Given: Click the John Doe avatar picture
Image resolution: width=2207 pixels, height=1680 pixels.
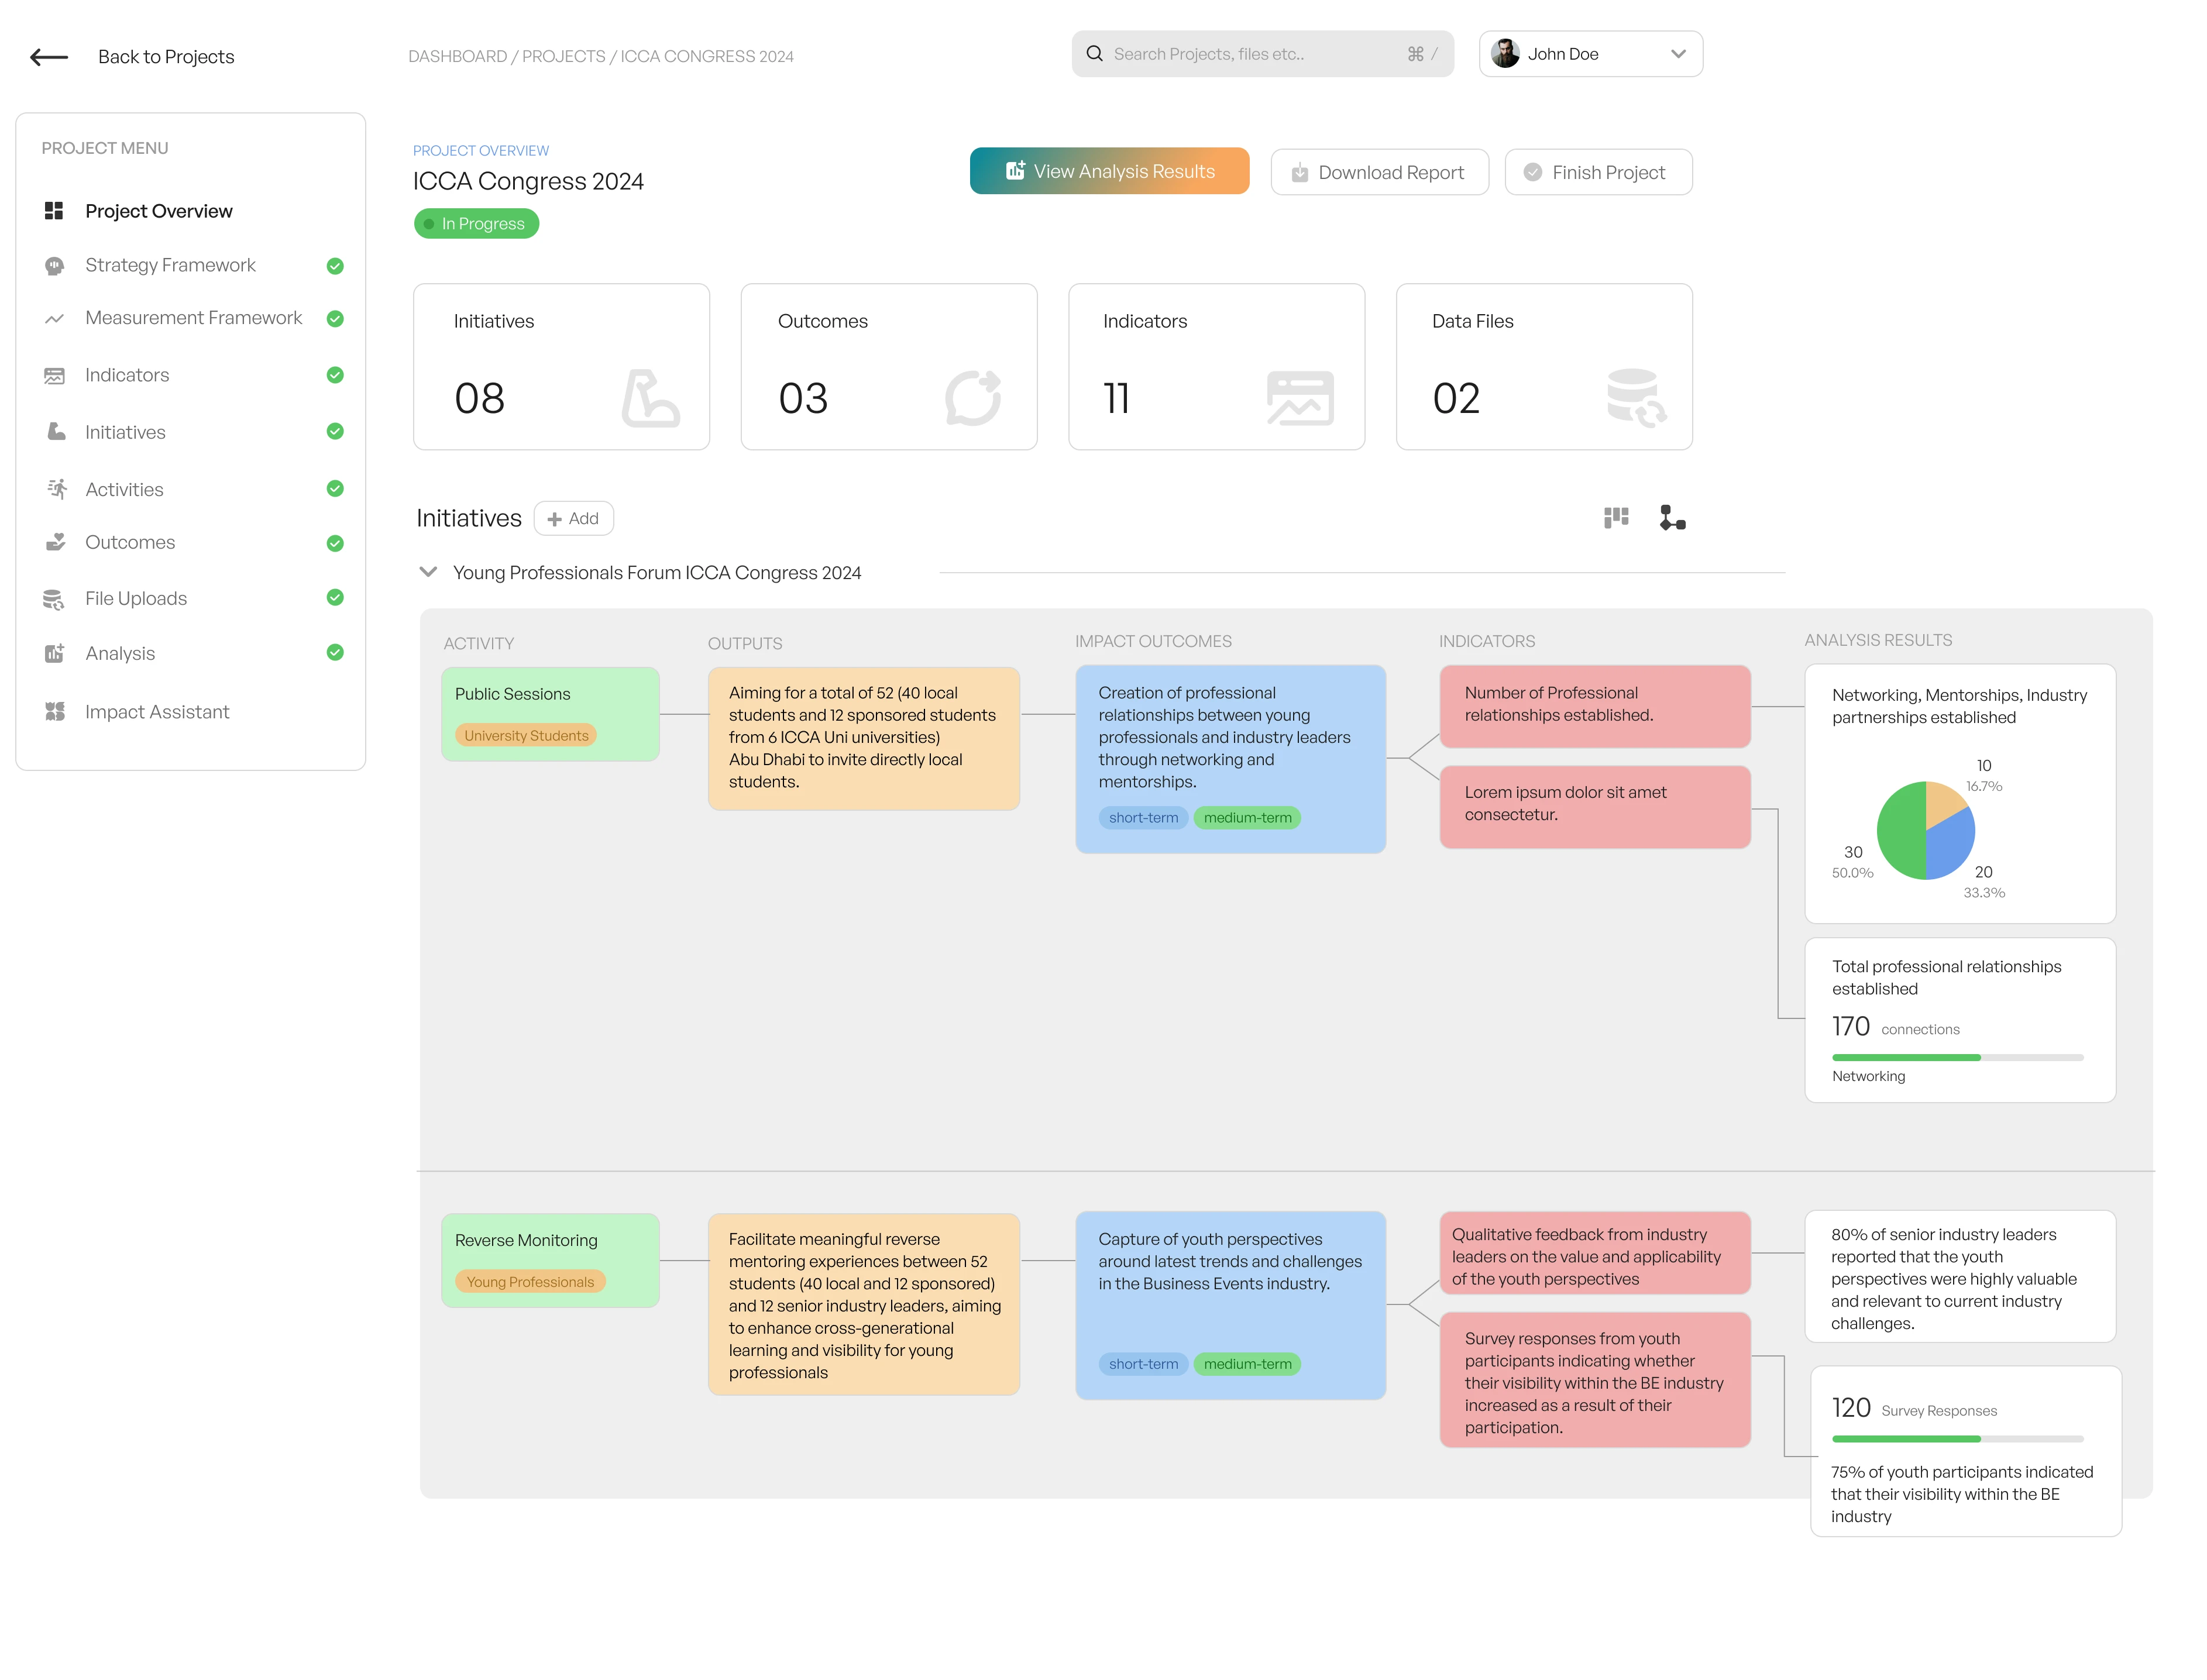Looking at the screenshot, I should pos(1506,54).
